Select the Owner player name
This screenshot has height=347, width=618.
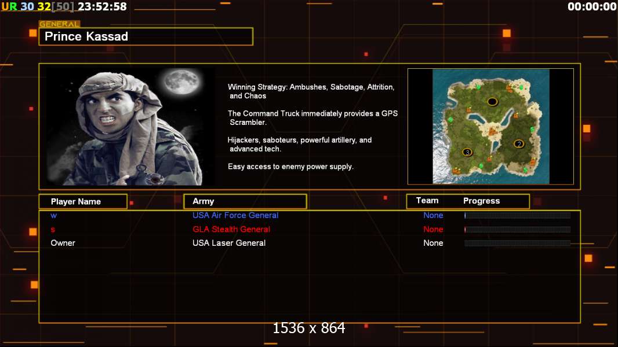[x=63, y=243]
